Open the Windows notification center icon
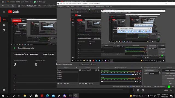This screenshot has height=98, width=175. tap(171, 96)
